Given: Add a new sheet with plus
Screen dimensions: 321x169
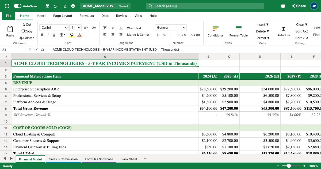Looking at the screenshot, I should tap(145, 159).
